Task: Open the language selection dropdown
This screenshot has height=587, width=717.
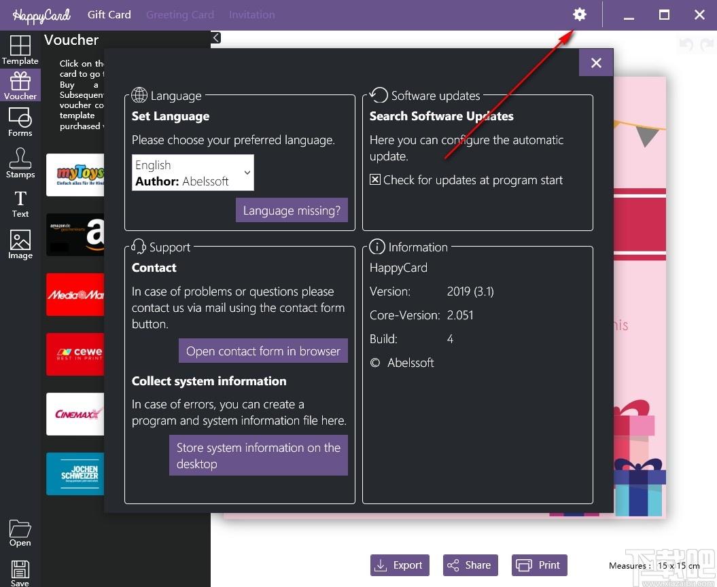Action: (192, 173)
